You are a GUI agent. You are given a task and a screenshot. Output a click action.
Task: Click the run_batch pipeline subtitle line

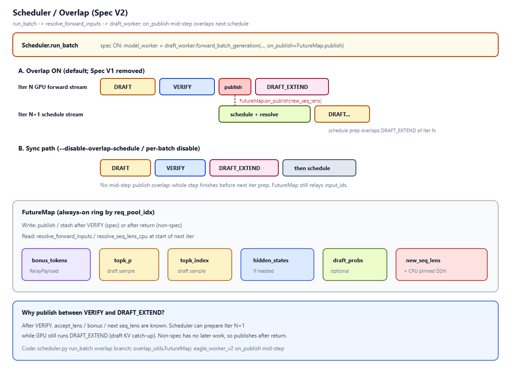[130, 24]
